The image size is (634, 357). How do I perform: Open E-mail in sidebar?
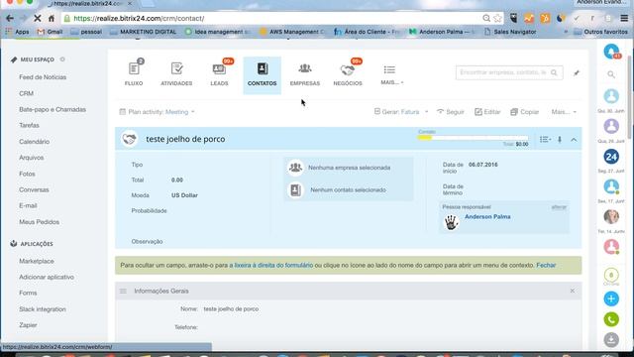pyautogui.click(x=28, y=205)
